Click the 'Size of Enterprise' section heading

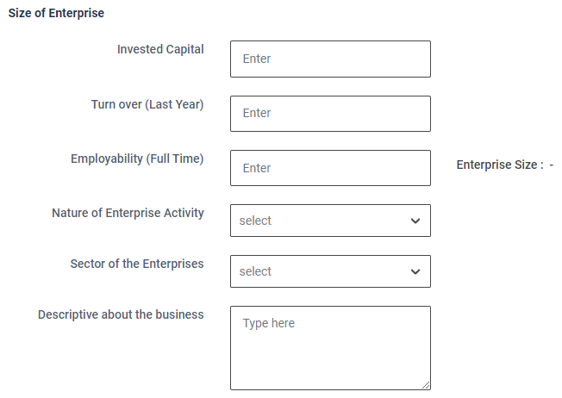click(x=56, y=14)
